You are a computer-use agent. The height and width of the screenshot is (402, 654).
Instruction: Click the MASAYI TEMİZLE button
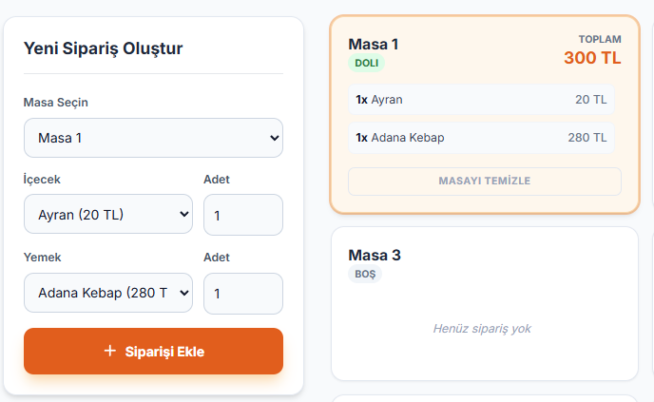coord(484,182)
